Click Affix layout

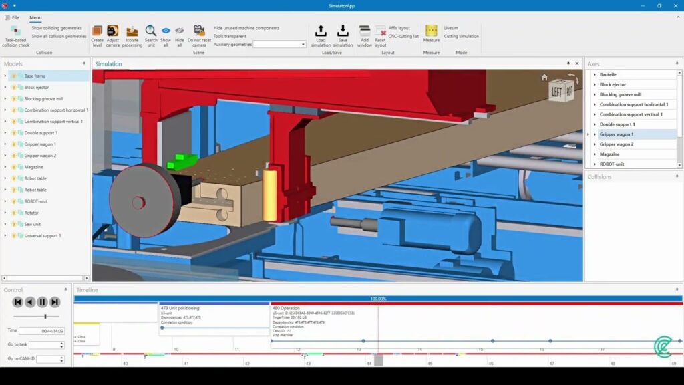399,28
